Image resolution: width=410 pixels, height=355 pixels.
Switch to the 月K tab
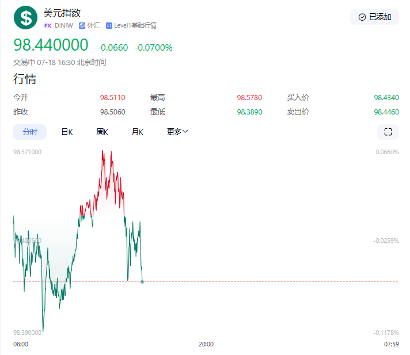click(x=137, y=132)
